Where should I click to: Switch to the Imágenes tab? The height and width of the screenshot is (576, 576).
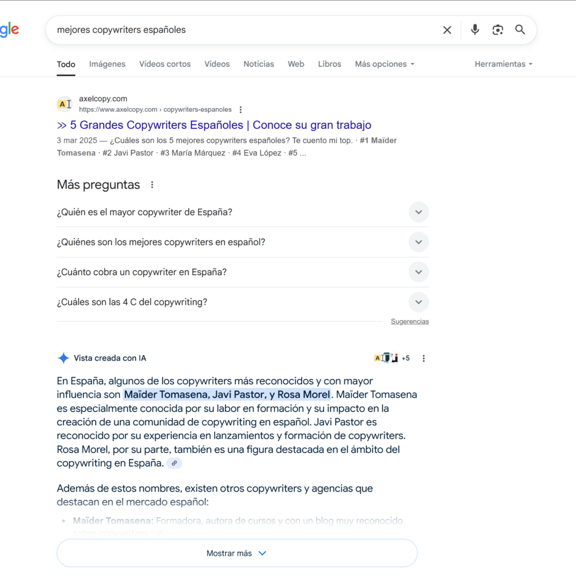pyautogui.click(x=107, y=64)
